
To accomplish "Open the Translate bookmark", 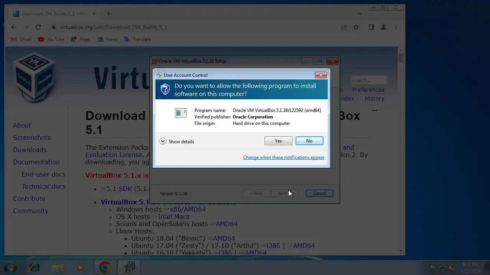I will 137,39.
